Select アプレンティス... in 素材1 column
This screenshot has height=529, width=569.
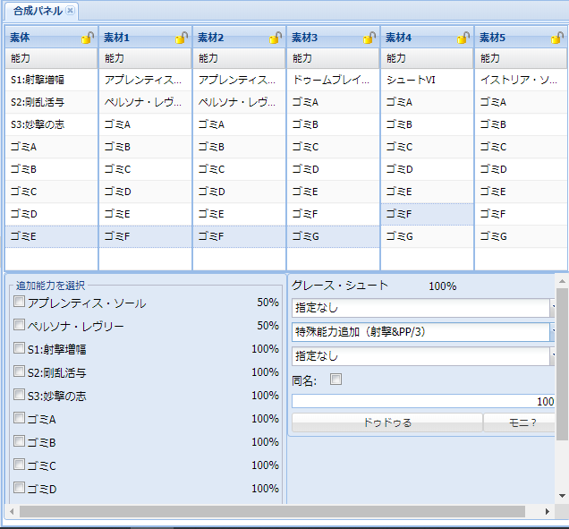(145, 80)
